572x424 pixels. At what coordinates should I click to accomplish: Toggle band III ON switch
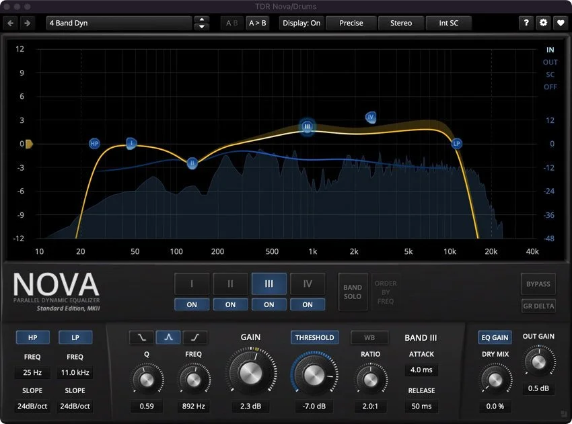(269, 304)
